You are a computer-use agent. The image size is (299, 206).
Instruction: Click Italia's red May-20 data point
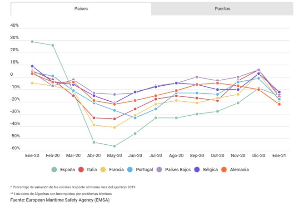(115, 119)
